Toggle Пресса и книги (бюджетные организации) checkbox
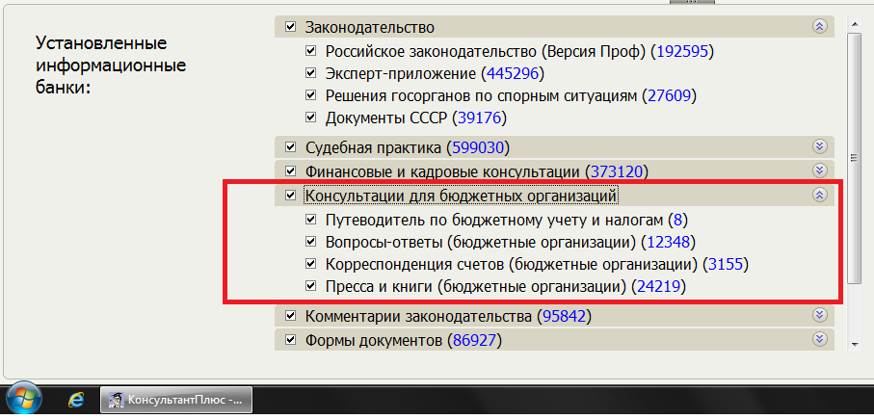The width and height of the screenshot is (874, 419). [311, 287]
